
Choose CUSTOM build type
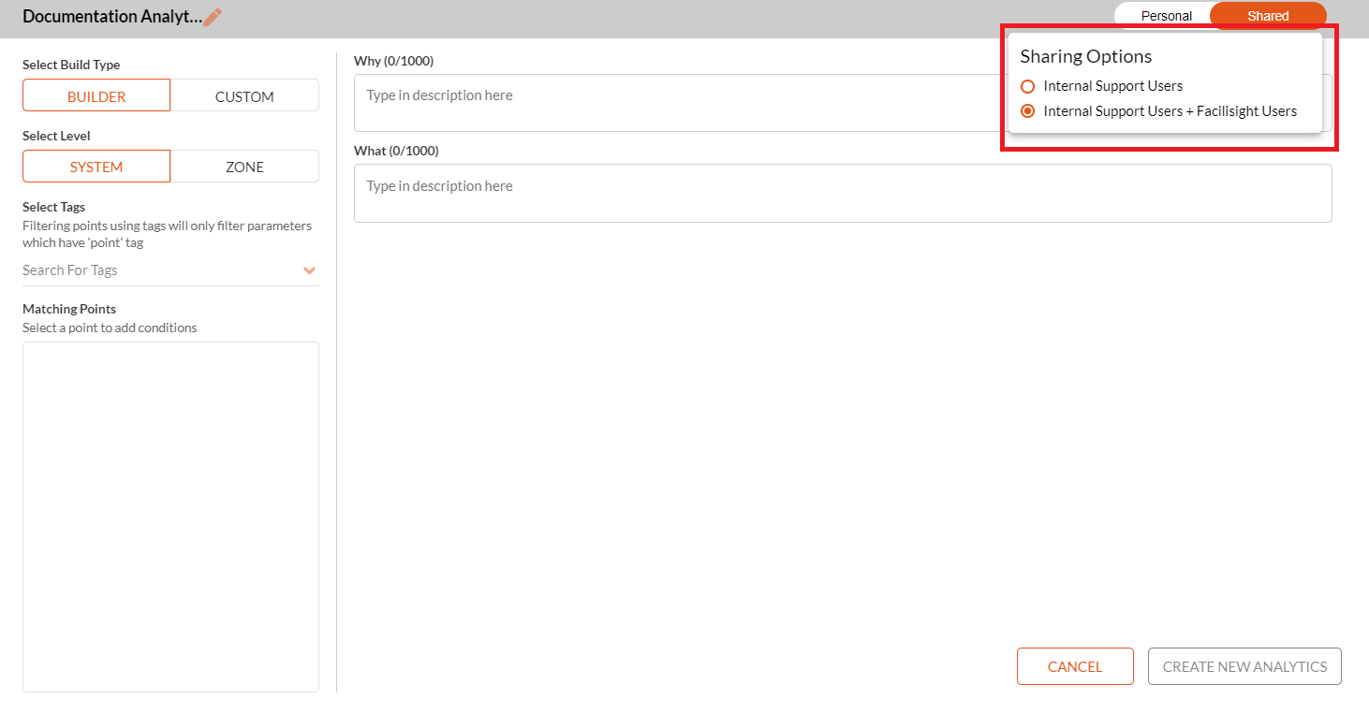[244, 96]
